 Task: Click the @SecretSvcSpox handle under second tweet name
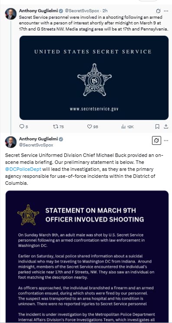[36, 145]
